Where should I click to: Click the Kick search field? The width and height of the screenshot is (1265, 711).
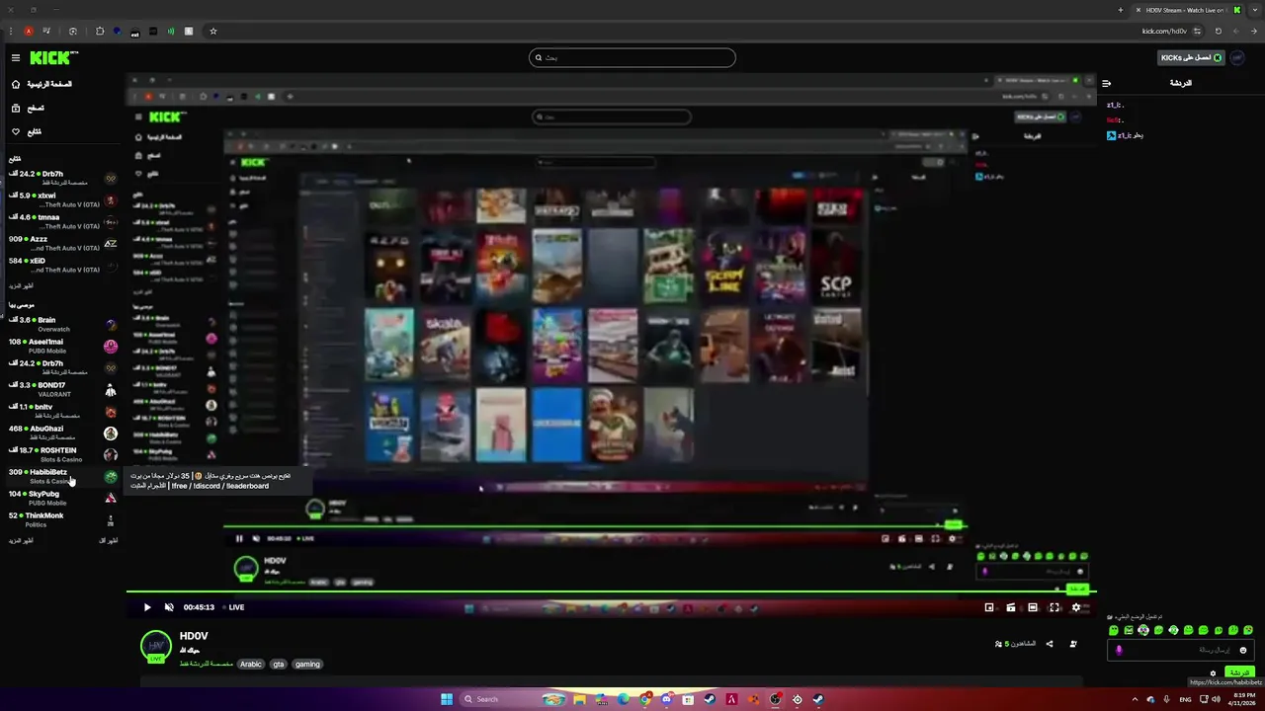pyautogui.click(x=632, y=57)
